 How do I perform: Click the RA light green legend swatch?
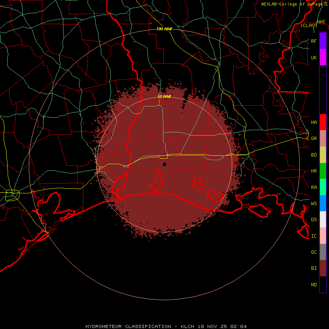coord(323,187)
